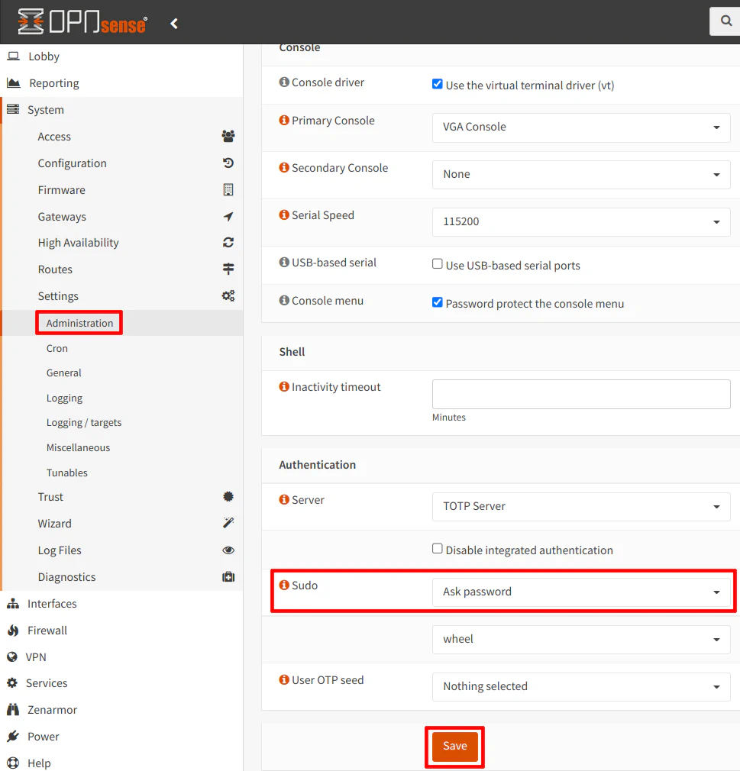The width and height of the screenshot is (740, 771).
Task: Enable Use USB-based serial ports checkbox
Action: point(437,264)
